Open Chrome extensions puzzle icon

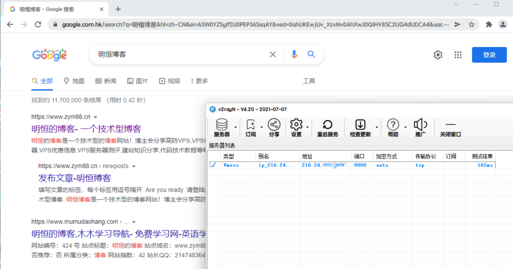point(489,24)
